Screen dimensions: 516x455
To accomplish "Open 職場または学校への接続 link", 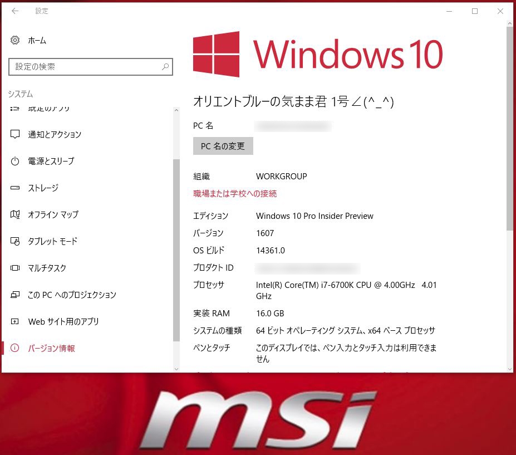I will (x=235, y=194).
